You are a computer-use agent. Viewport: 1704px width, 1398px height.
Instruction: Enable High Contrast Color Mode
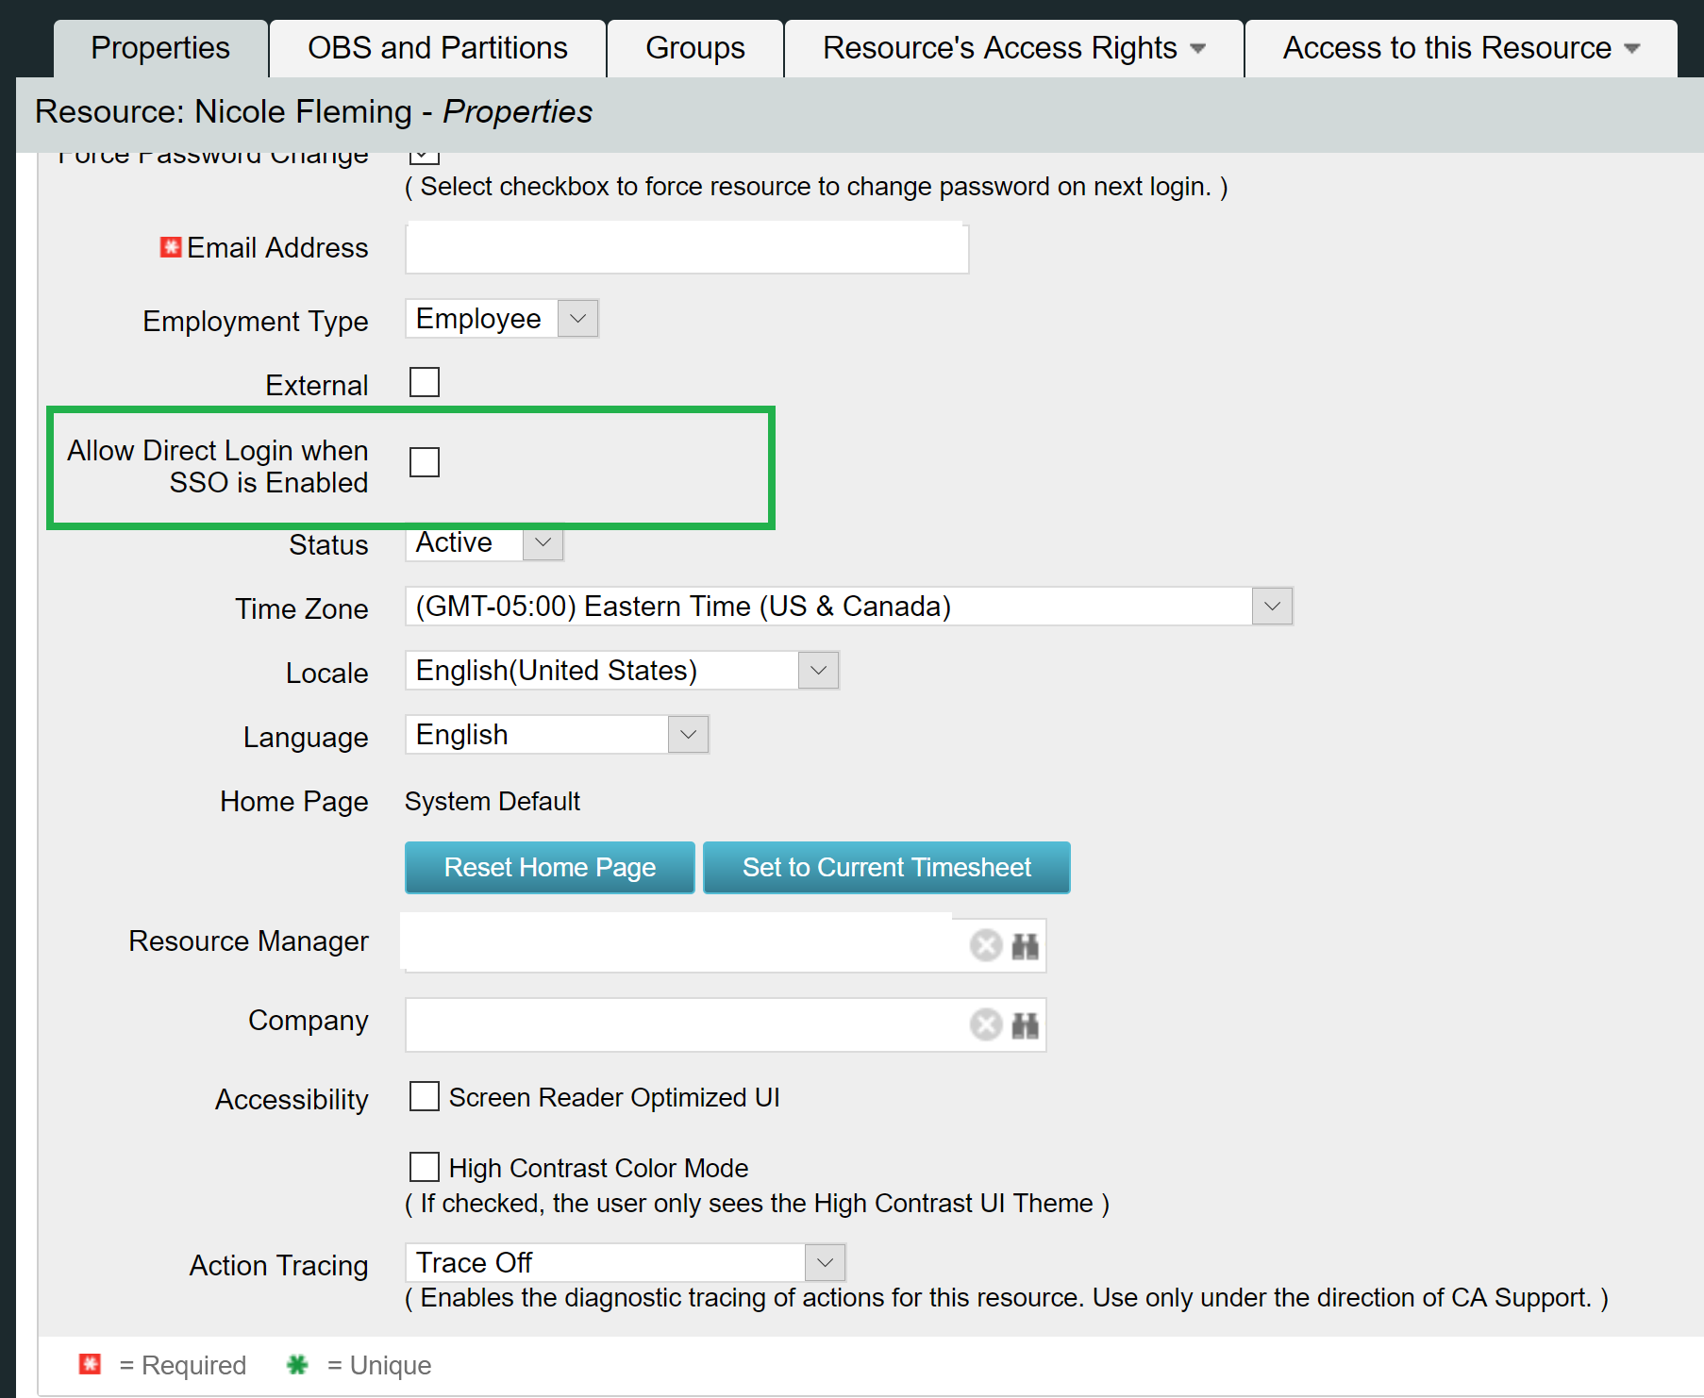(x=425, y=1167)
